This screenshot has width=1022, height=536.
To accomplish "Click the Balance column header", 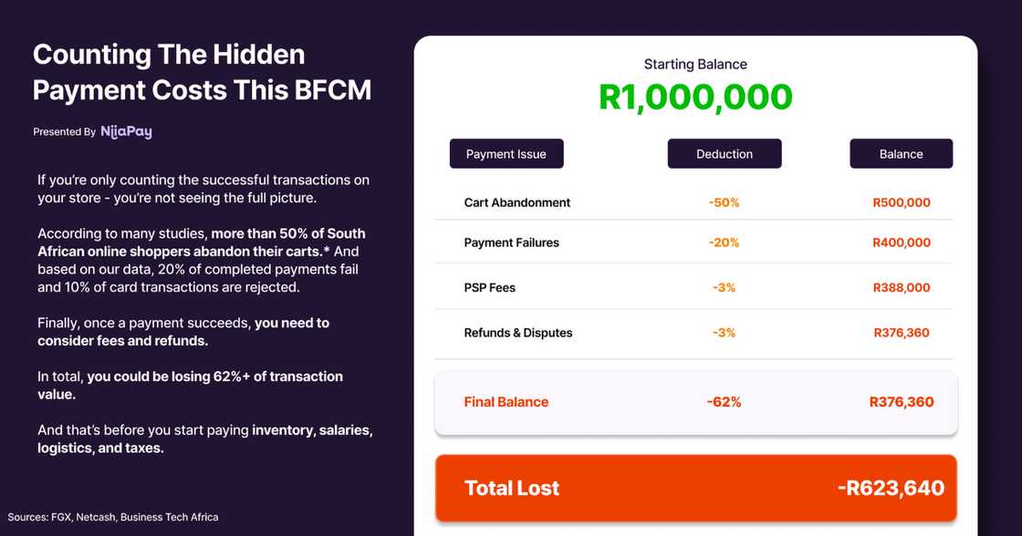I will point(901,154).
